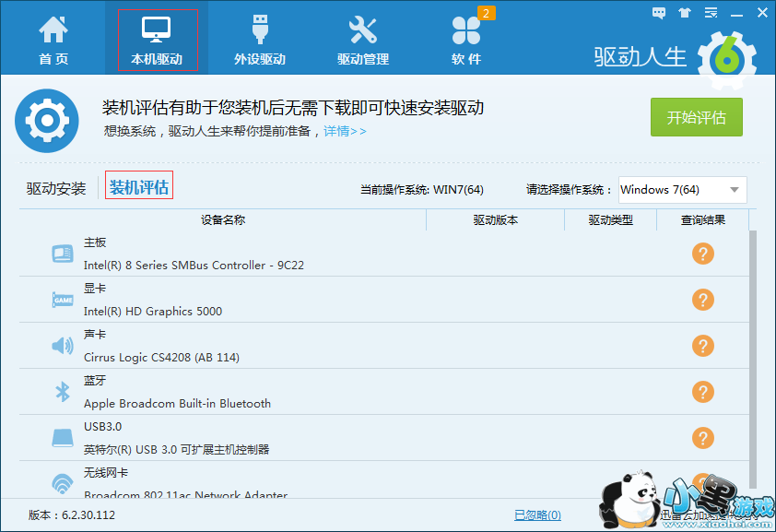Screen dimensions: 776x532
Task: Click the question mark for 显卡 row
Action: (703, 300)
